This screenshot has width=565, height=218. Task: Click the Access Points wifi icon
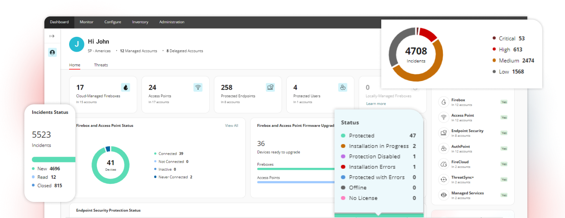(x=198, y=87)
